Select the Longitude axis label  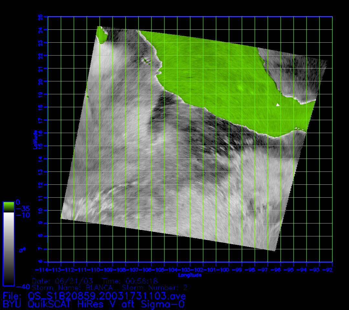pos(190,275)
